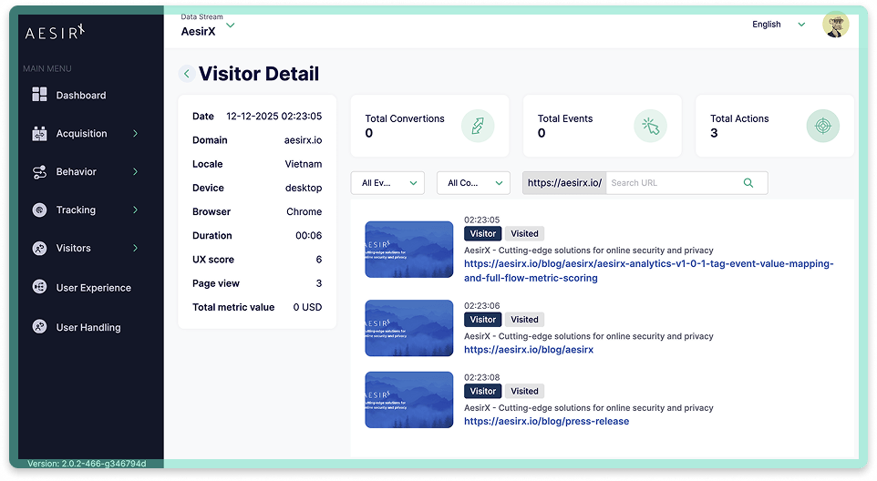Open the All Conversions filter dropdown
The width and height of the screenshot is (877, 481).
pos(473,183)
